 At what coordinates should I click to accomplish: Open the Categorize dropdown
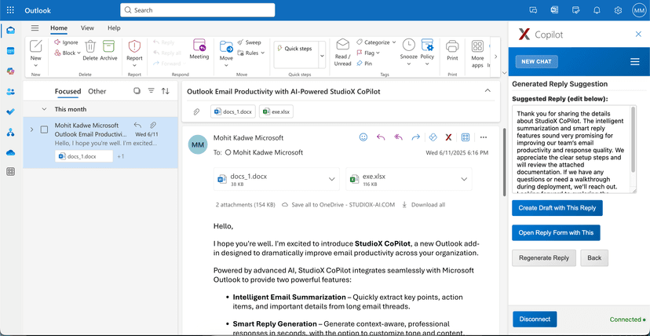point(394,42)
